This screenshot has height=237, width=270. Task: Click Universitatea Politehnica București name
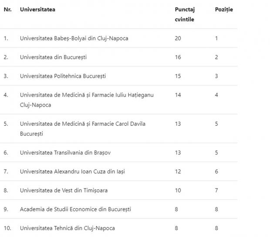(63, 76)
